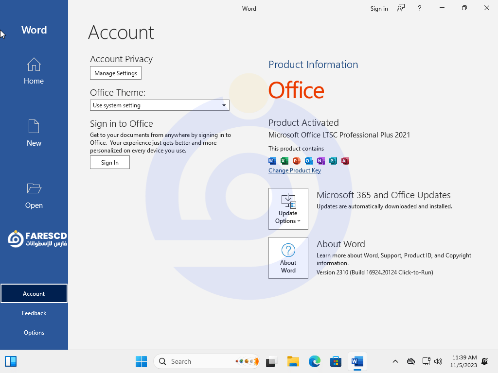This screenshot has width=498, height=373.
Task: Launch Microsoft Edge from taskbar
Action: coord(315,361)
